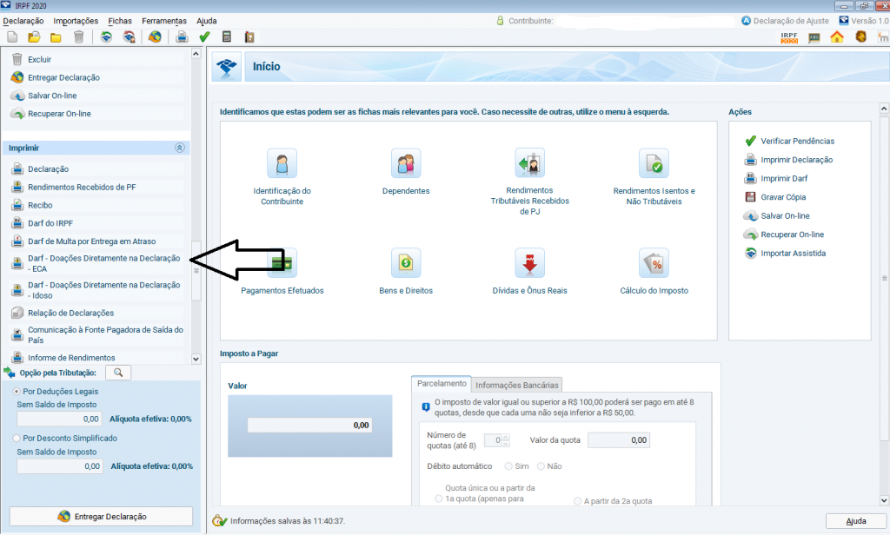Open Bens e Direitos icon
Screen dimensions: 890x535
406,261
